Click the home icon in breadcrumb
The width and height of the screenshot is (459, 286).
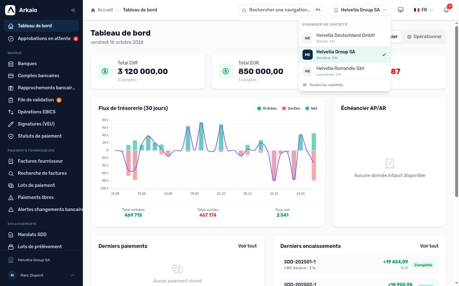(93, 10)
